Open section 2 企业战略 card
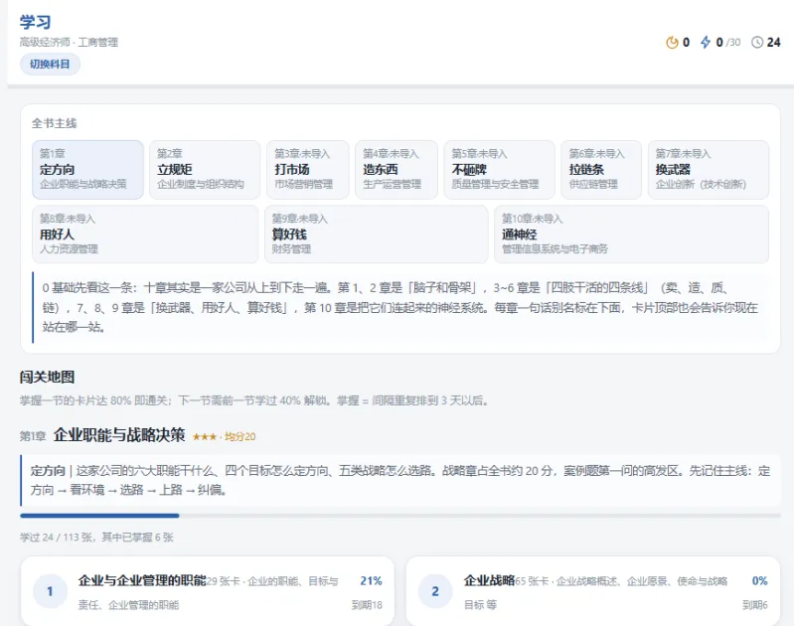 [x=593, y=591]
